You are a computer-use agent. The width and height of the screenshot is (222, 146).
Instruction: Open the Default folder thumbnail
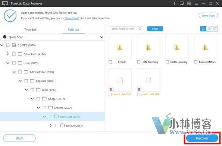pyautogui.click(x=120, y=47)
